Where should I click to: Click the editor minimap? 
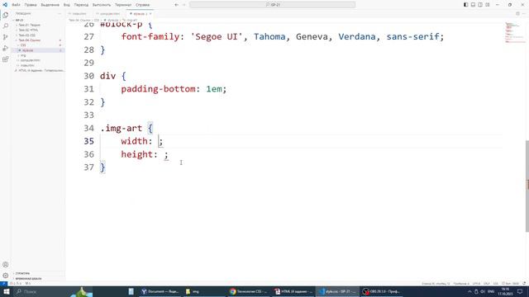click(514, 33)
